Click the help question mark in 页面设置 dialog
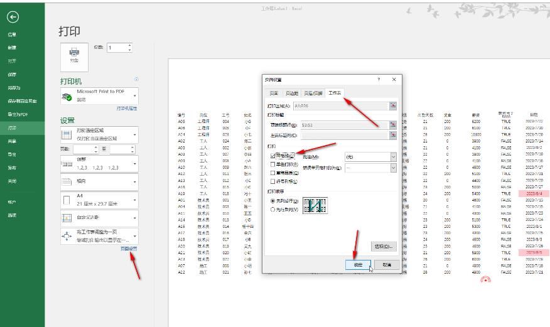Viewport: 550px width, 327px height. 379,80
